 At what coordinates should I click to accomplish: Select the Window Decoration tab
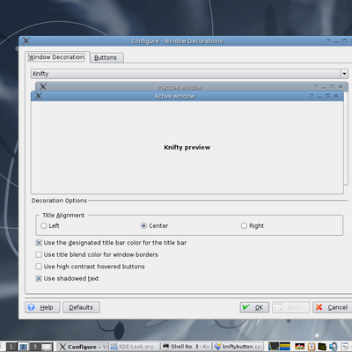click(x=56, y=57)
